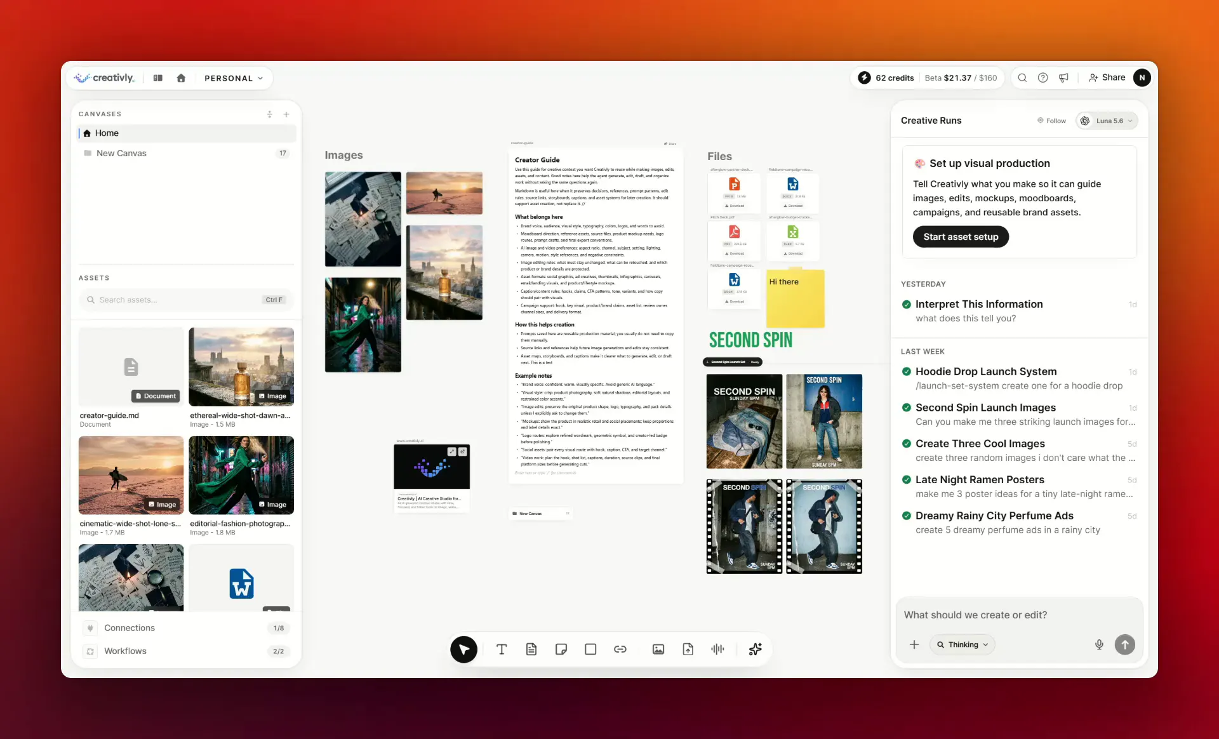Screen dimensions: 1219x739
Task: Add an image using the image tool
Action: [658, 649]
